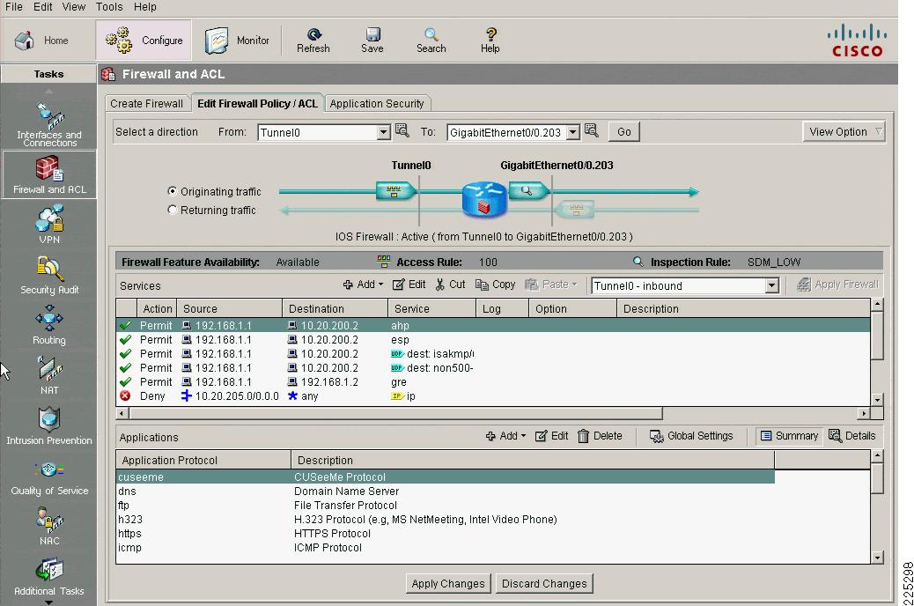914x606 pixels.
Task: Switch to the Application Security tab
Action: click(x=377, y=104)
